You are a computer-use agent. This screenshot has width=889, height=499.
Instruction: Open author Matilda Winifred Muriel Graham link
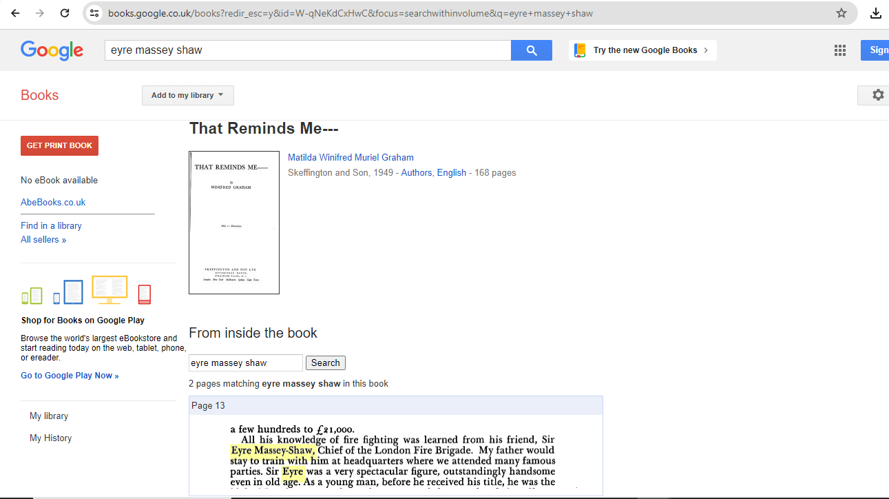[x=351, y=157]
